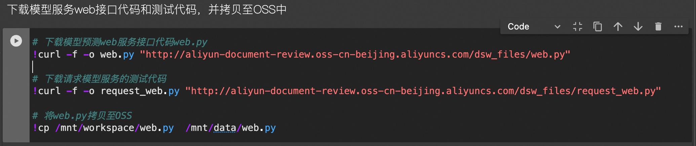The image size is (696, 146).
Task: Click the /mnt/data/web.py destination path
Action: point(231,128)
